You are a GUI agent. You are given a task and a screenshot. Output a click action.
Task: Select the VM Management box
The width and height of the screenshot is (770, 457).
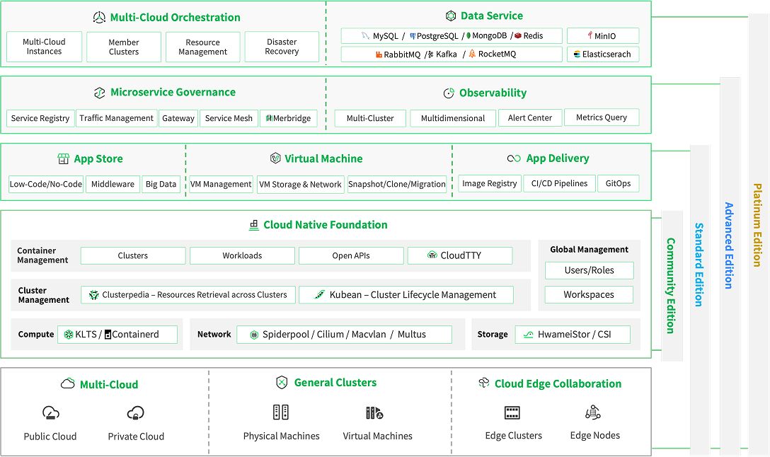221,184
